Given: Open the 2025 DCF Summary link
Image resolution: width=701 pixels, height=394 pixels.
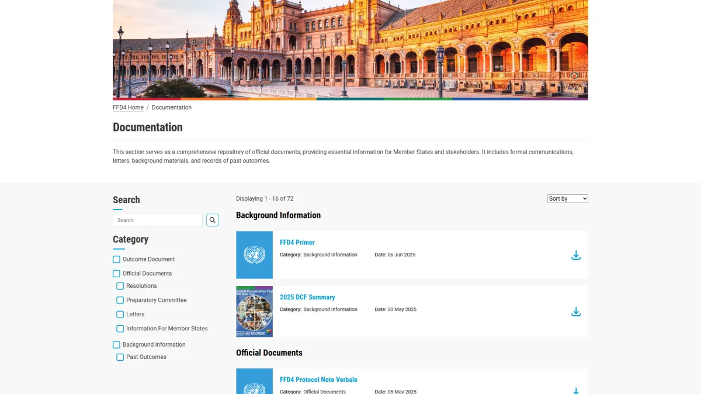Looking at the screenshot, I should click(x=307, y=297).
